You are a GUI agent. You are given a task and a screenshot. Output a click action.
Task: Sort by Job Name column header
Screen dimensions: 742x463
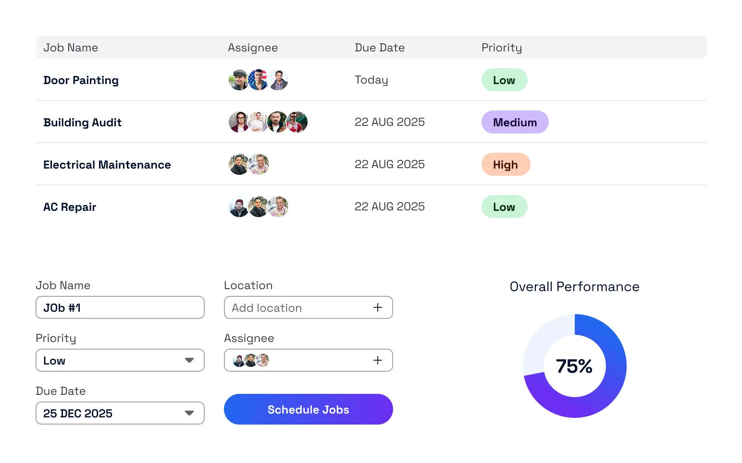[71, 48]
